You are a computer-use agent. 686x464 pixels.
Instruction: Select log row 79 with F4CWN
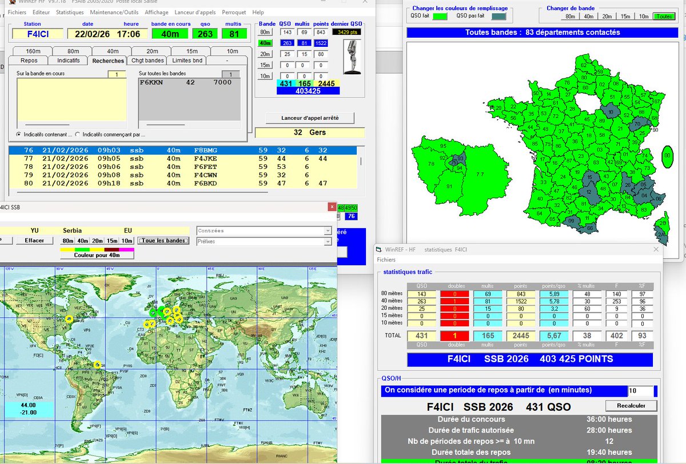click(x=183, y=175)
